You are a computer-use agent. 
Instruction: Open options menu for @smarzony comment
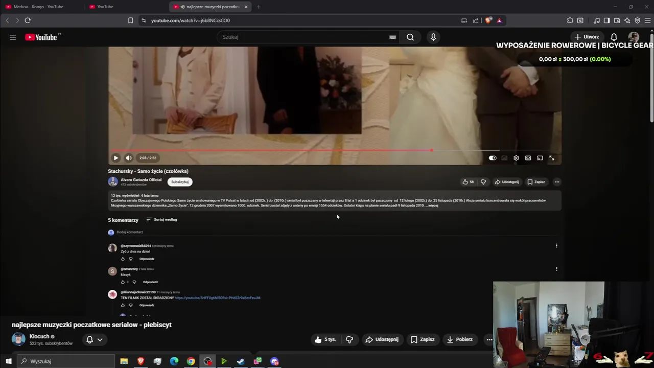point(556,269)
